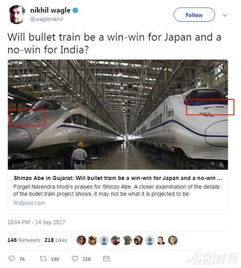Retweet using the retweet arrows icon
The image size is (241, 268).
43,259
